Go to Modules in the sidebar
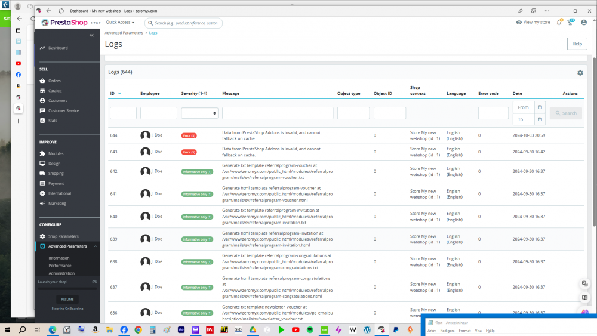The width and height of the screenshot is (597, 336). click(x=56, y=153)
